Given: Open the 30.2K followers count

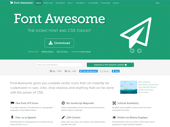Looking at the screenshot, I should click(104, 71).
